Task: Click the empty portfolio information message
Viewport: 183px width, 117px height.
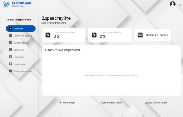Action: tap(111, 75)
